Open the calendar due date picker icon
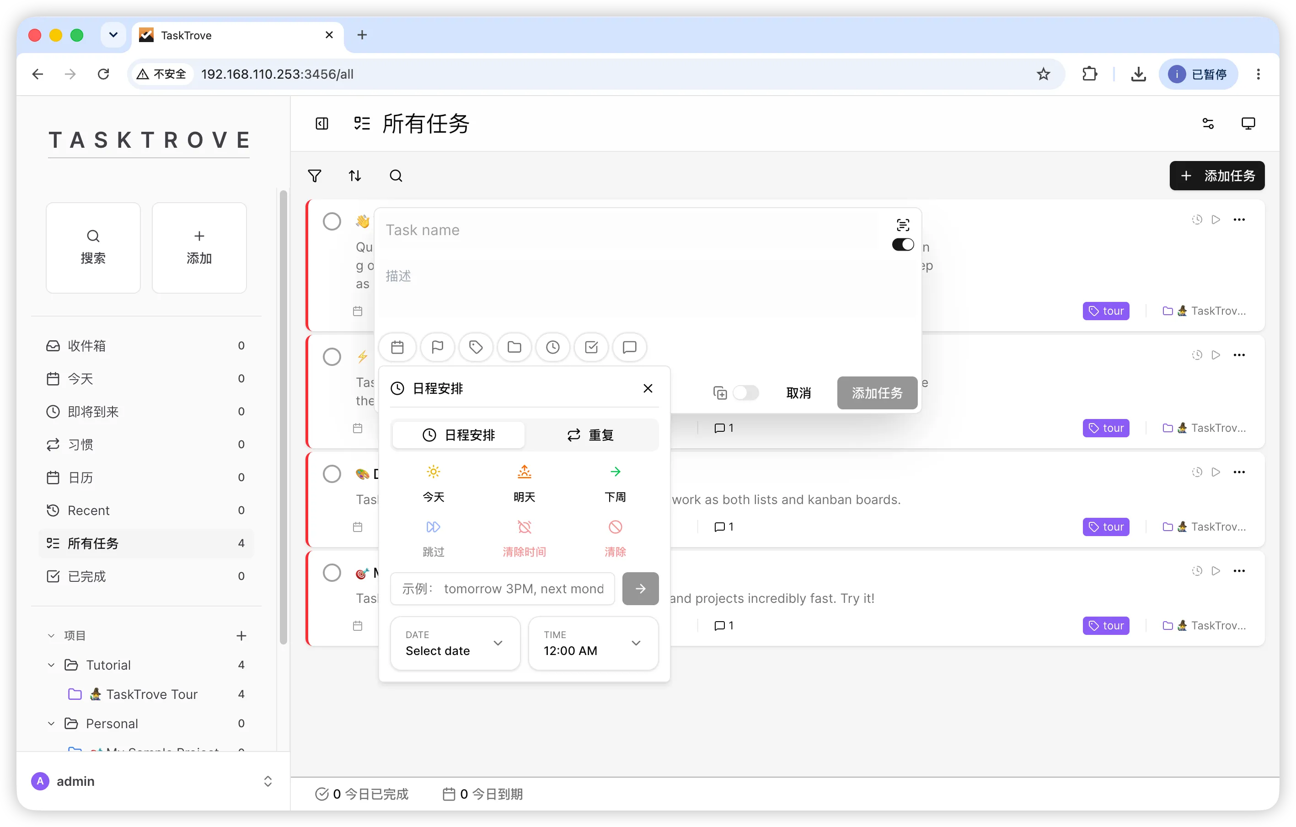This screenshot has width=1296, height=827. pyautogui.click(x=397, y=347)
